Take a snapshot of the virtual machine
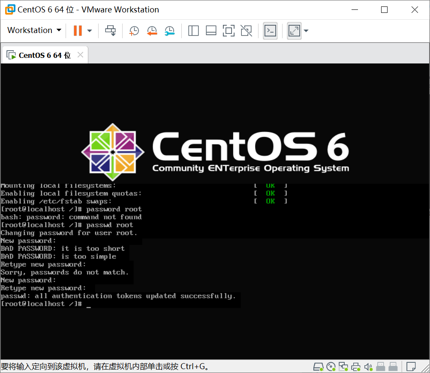Image resolution: width=430 pixels, height=373 pixels. tap(133, 30)
